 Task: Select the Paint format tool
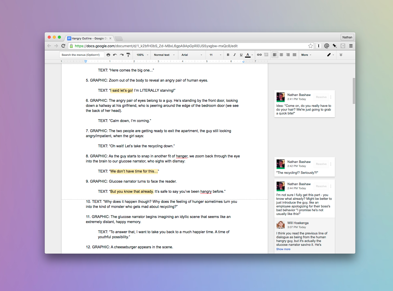coord(128,55)
